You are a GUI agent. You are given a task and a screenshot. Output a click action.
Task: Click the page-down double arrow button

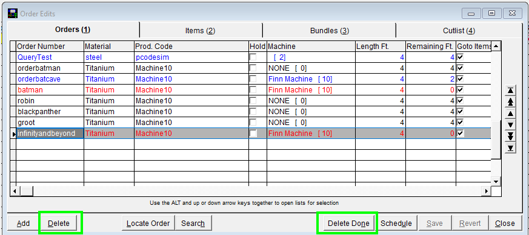(x=510, y=136)
